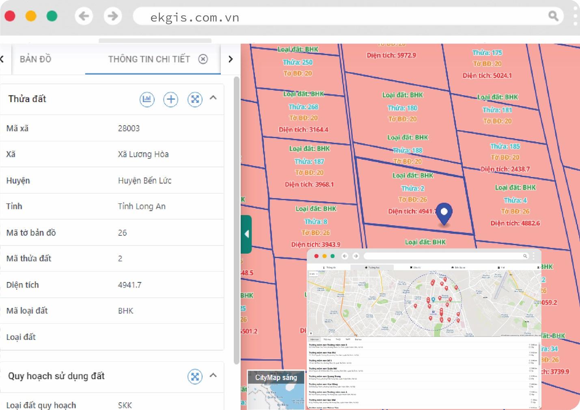Click the magnifier icon in ekgis address bar

pyautogui.click(x=553, y=16)
